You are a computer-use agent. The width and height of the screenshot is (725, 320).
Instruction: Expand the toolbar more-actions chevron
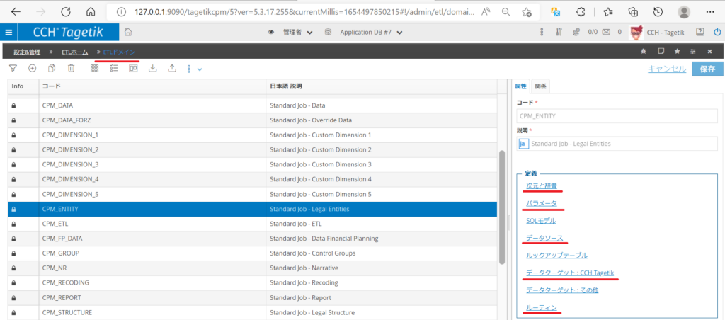coord(200,69)
